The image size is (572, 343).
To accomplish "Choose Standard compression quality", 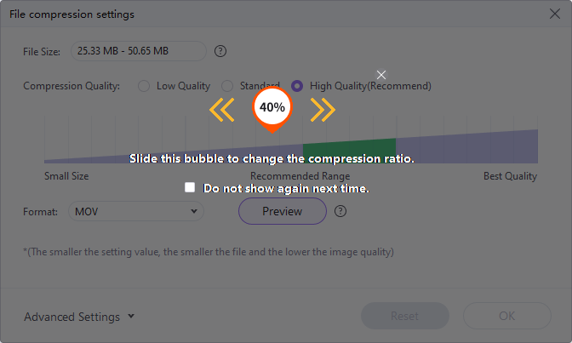I will point(227,86).
